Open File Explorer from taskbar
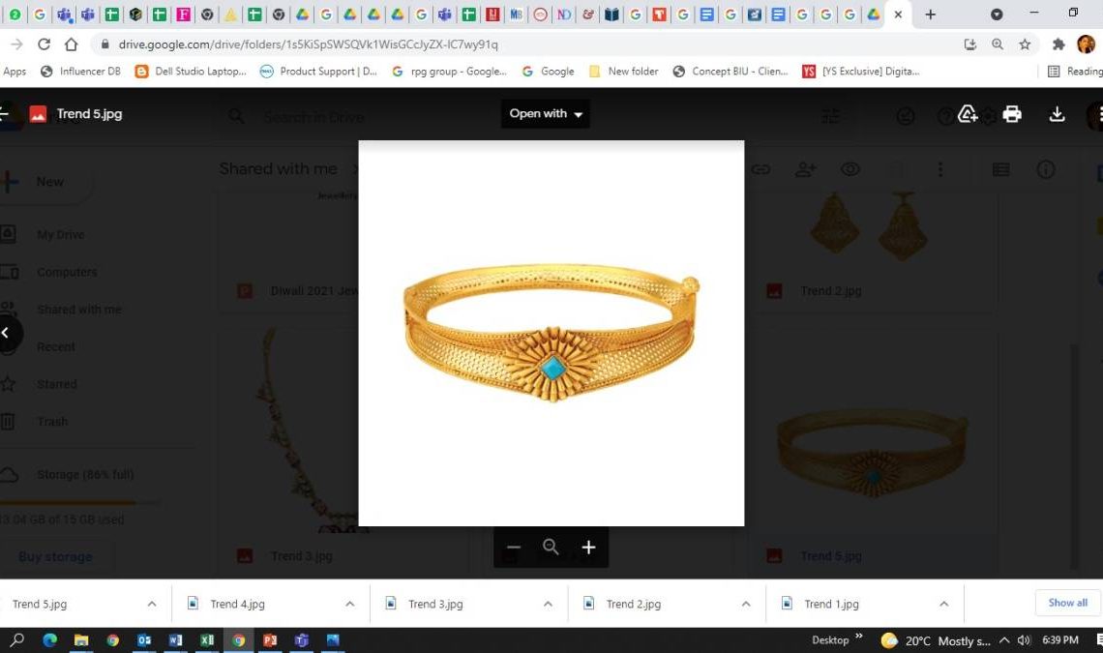 pyautogui.click(x=81, y=639)
